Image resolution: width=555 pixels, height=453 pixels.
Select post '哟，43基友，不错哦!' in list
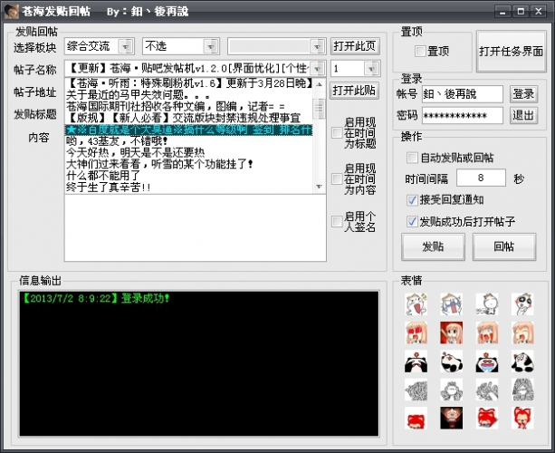pyautogui.click(x=190, y=141)
